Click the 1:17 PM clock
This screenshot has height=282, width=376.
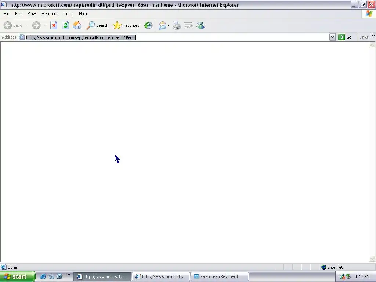click(362, 277)
